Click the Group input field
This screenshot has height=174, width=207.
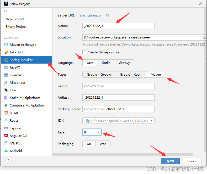[118, 86]
